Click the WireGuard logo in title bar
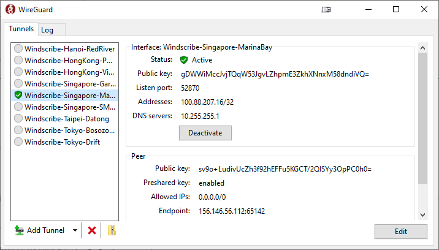This screenshot has width=439, height=250. click(x=10, y=9)
